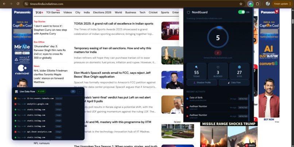
Task: Open the 3 Blocked stat card
Action: (x=218, y=71)
